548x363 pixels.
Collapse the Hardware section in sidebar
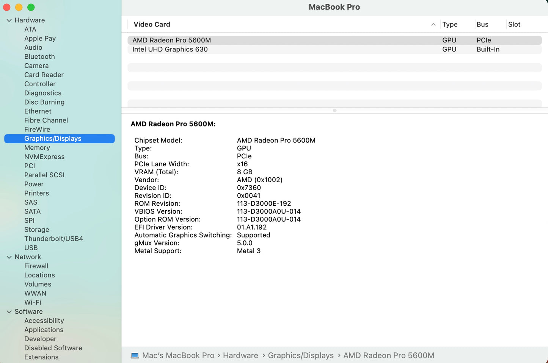coord(9,20)
